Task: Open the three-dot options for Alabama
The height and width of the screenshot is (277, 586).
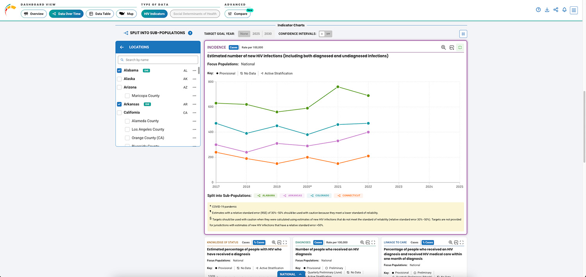Action: (194, 71)
